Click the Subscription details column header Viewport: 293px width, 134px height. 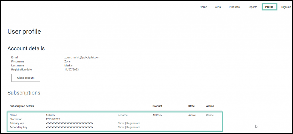click(x=22, y=106)
